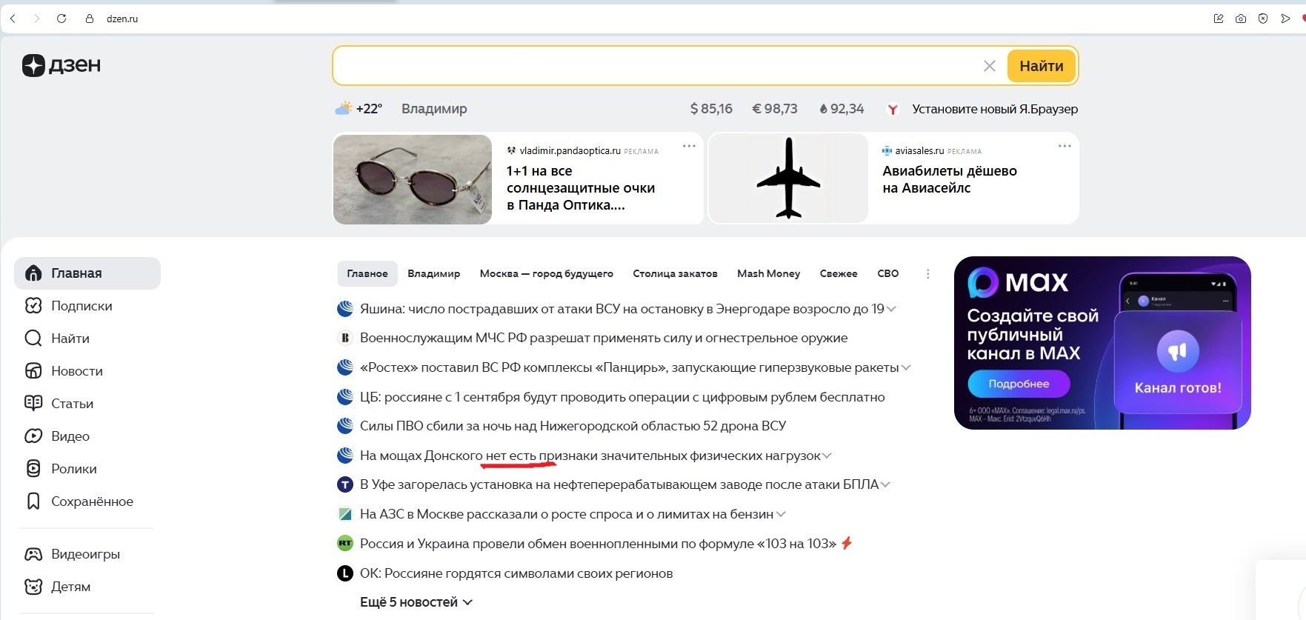Click the Канал готов! card in MAX banner

[x=1178, y=362]
